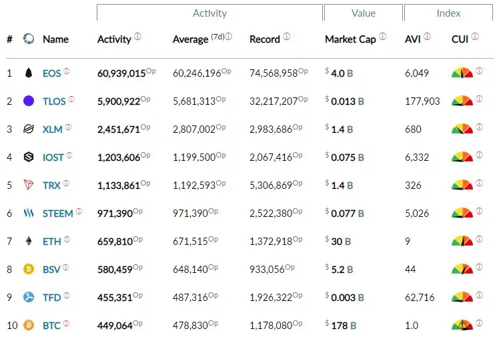Open the ETH link
The width and height of the screenshot is (497, 337).
(52, 242)
